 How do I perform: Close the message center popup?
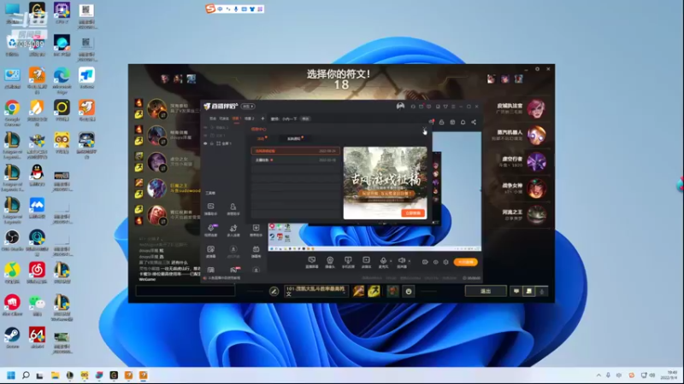(x=424, y=130)
